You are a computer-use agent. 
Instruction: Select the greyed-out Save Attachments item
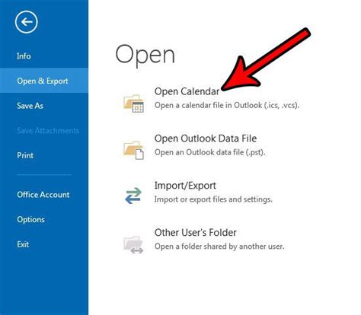click(48, 130)
